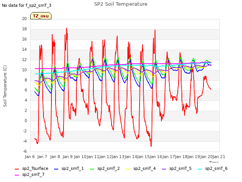Click the Jan 21 x-axis tick label
Image resolution: width=242 pixels, height=182 pixels.
click(219, 157)
